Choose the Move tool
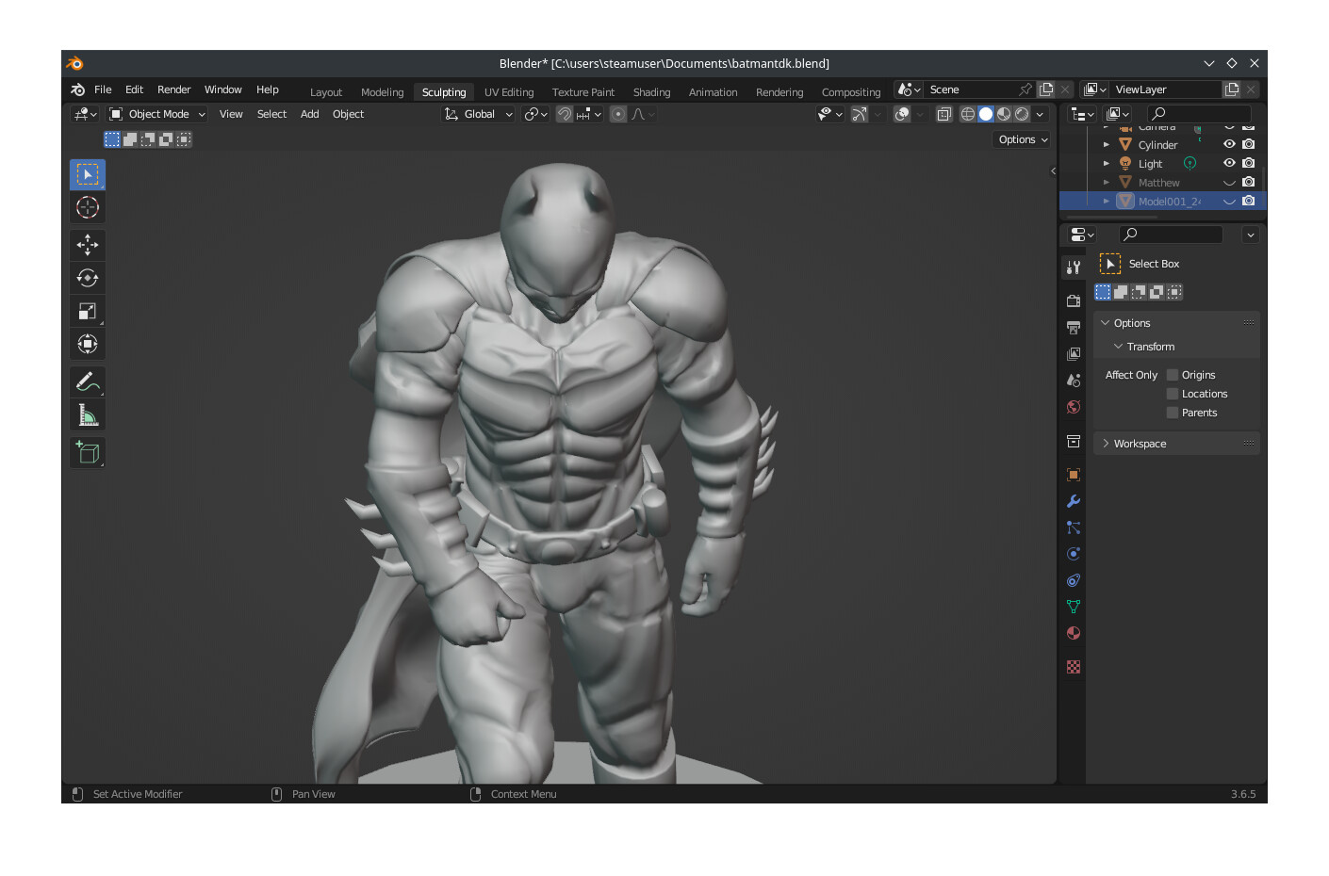 [88, 245]
